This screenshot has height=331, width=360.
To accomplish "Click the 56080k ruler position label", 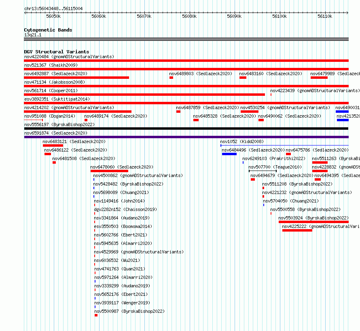I will tap(189, 16).
